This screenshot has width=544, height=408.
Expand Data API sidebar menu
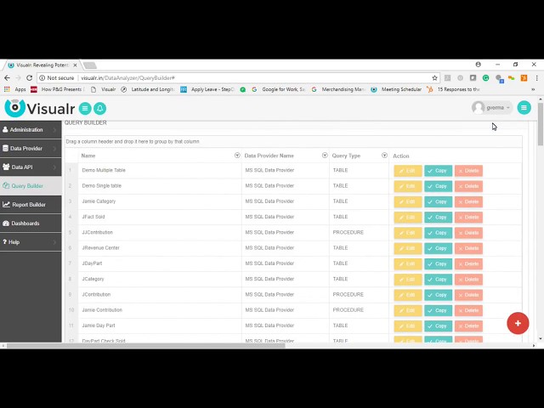pos(31,167)
